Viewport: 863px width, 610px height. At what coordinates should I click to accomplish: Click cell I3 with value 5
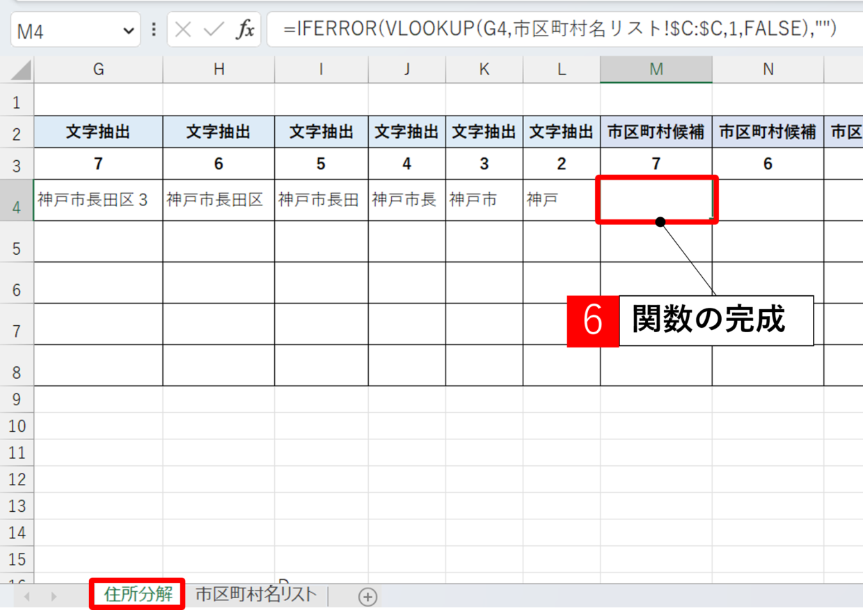(x=321, y=164)
